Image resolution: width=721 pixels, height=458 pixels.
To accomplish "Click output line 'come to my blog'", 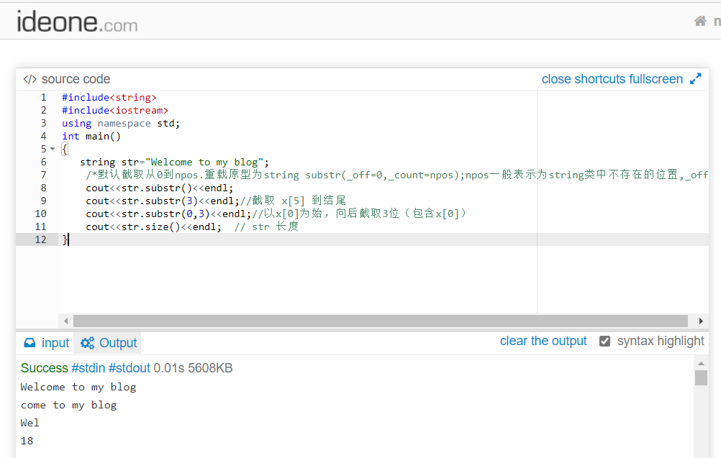I will (x=68, y=406).
